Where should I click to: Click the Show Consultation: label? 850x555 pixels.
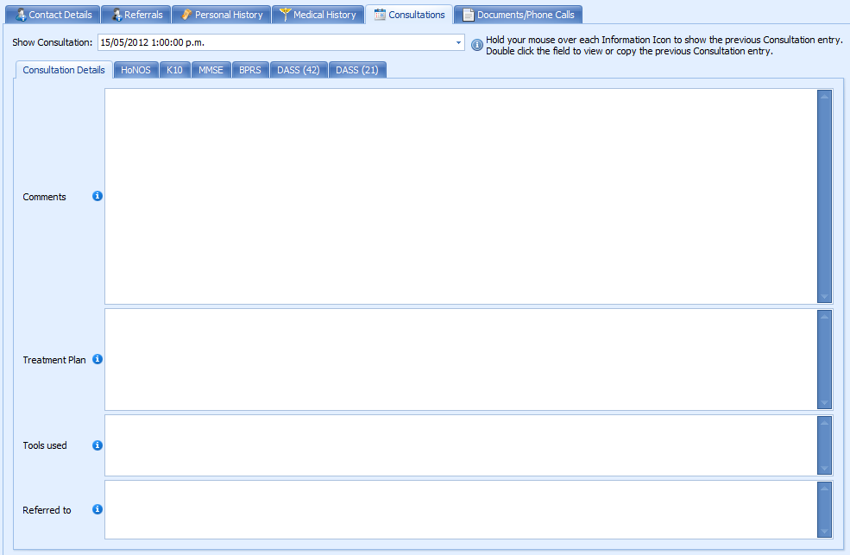coord(52,42)
